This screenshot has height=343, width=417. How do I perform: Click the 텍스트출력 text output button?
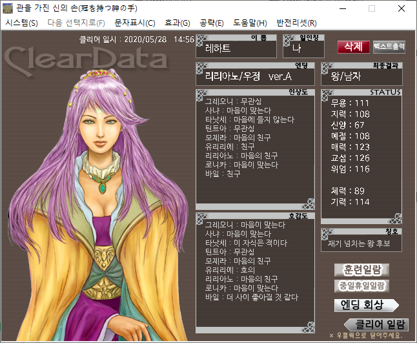click(389, 47)
